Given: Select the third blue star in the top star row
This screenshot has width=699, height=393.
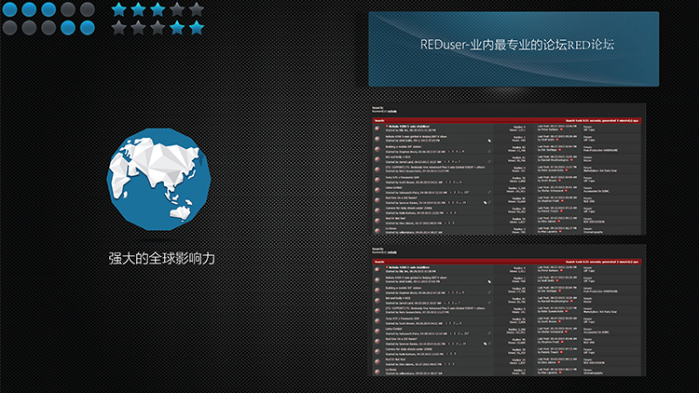Looking at the screenshot, I should coord(158,9).
